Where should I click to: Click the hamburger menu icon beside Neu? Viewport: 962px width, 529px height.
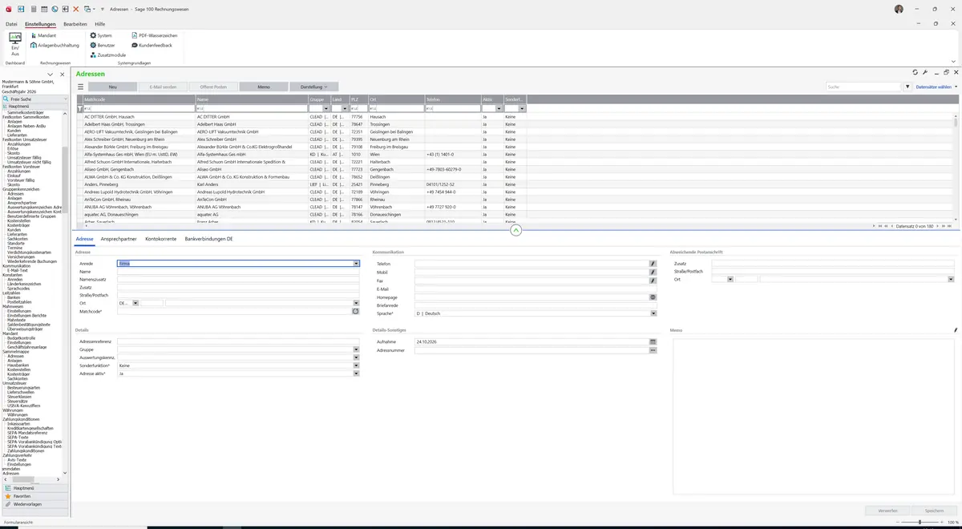coord(80,87)
